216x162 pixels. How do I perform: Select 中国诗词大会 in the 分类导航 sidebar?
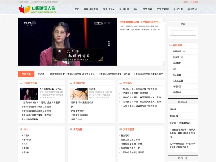[179, 51]
